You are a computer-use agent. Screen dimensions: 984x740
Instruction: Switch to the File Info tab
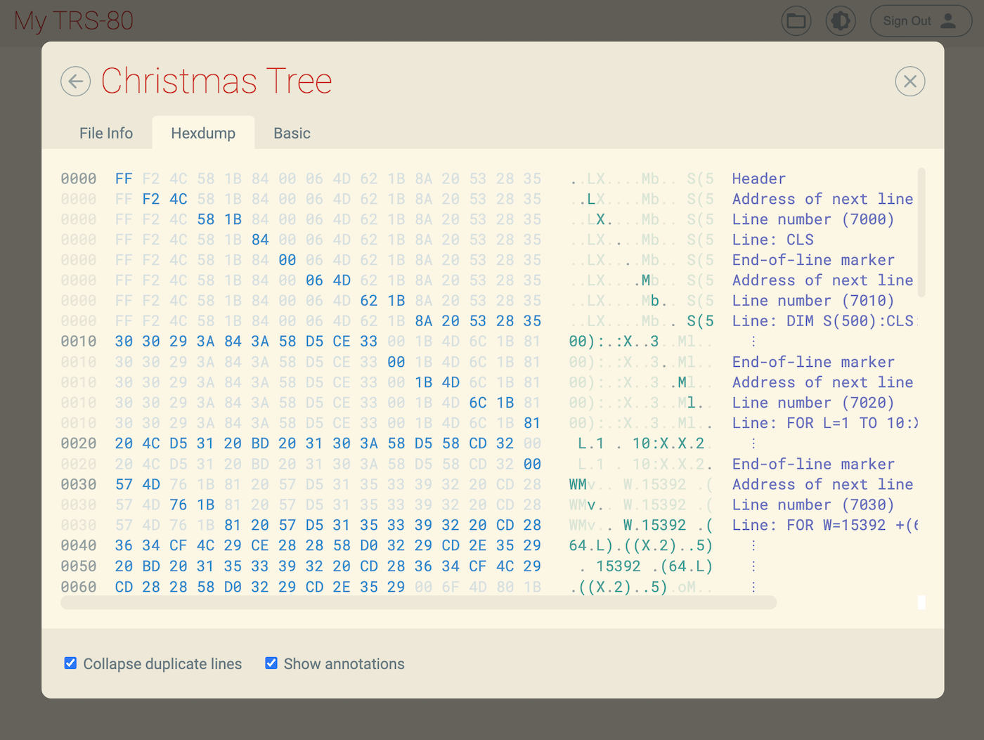(106, 134)
